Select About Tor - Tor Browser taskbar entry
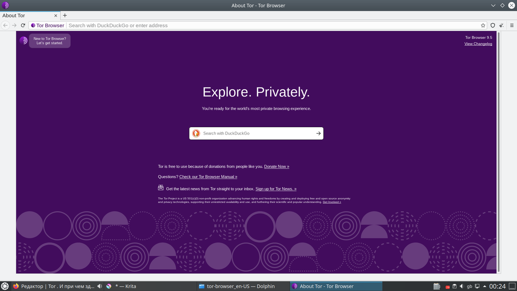 [x=336, y=286]
